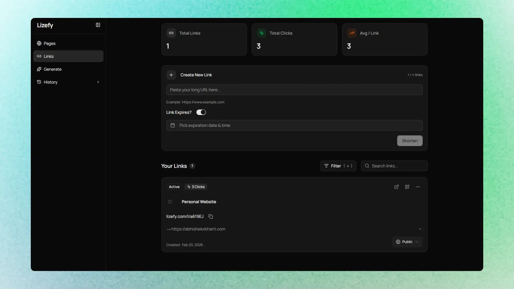
Task: Open the Filter options
Action: (338, 166)
